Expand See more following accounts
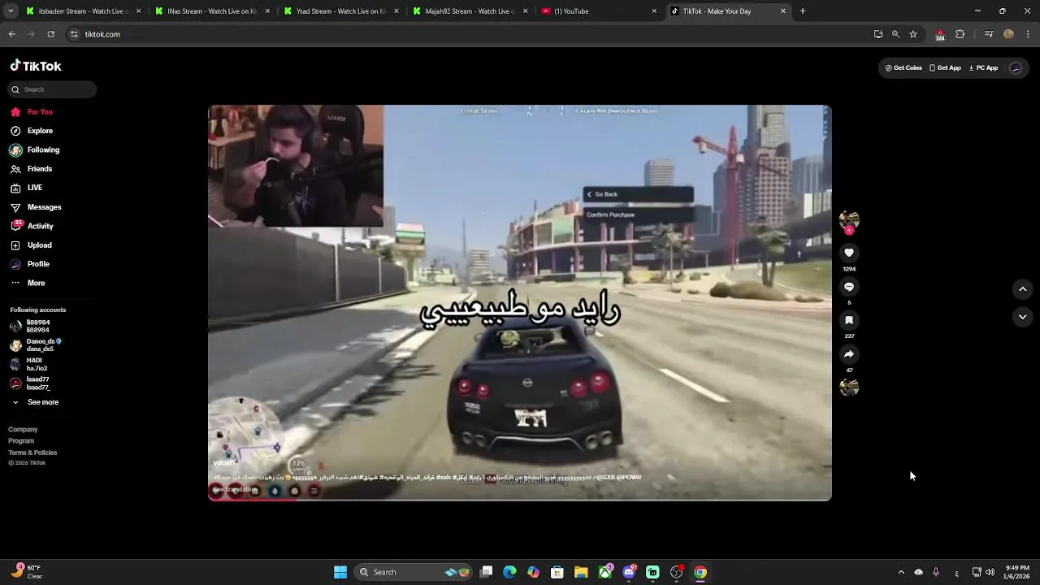The height and width of the screenshot is (585, 1040). tap(35, 402)
